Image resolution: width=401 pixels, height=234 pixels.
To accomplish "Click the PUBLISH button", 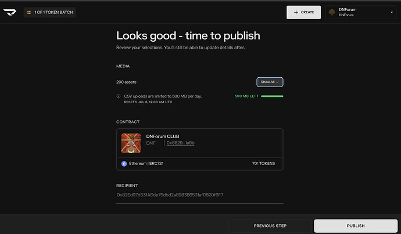I will click(x=356, y=226).
